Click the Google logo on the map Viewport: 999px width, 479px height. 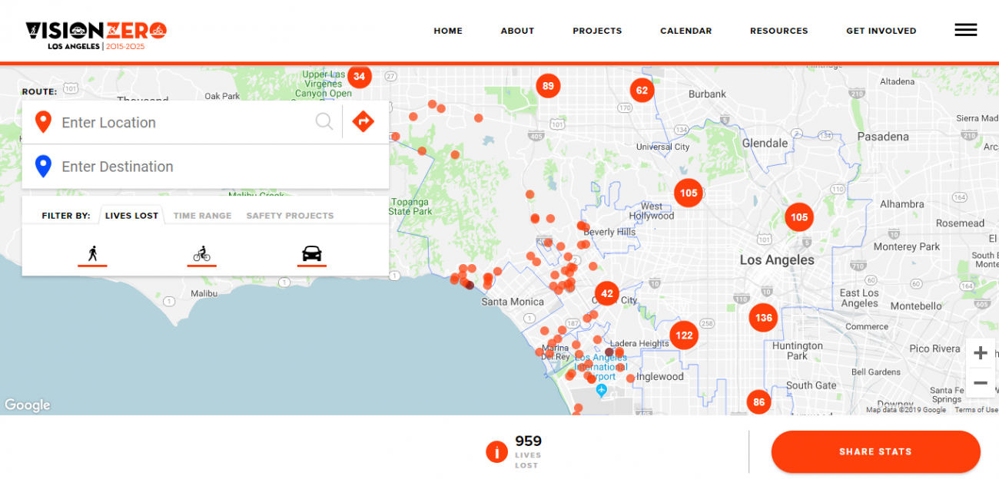click(x=27, y=405)
